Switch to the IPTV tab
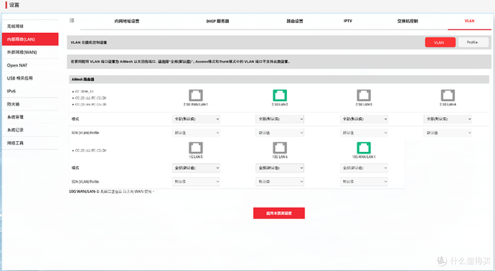495x271 pixels. 347,21
